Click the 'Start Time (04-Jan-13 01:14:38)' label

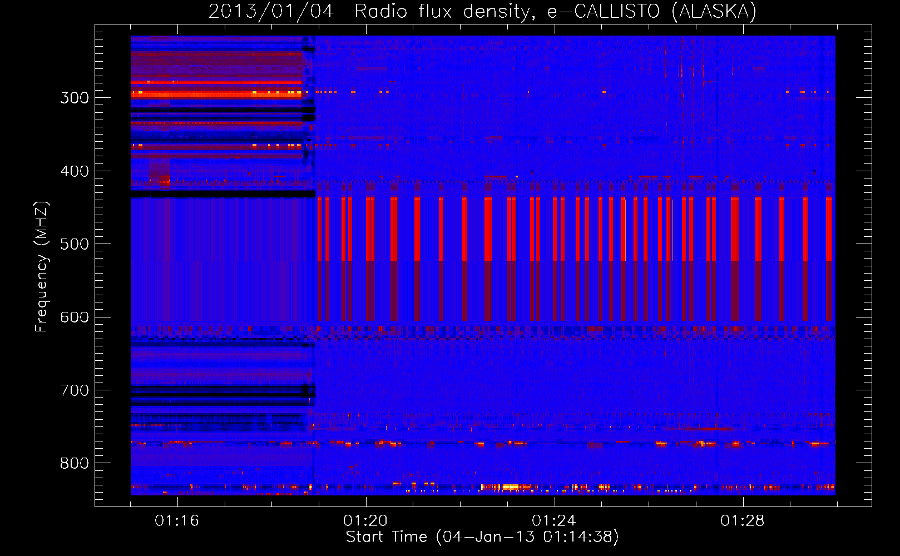click(x=482, y=537)
